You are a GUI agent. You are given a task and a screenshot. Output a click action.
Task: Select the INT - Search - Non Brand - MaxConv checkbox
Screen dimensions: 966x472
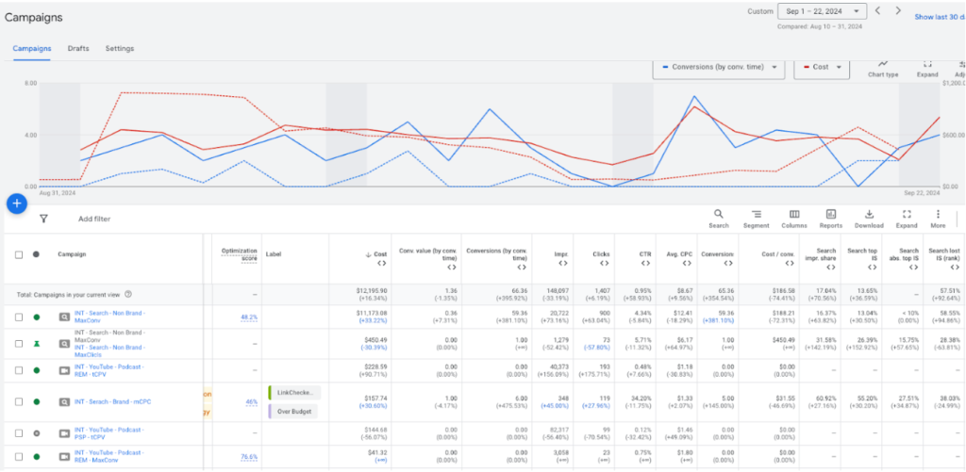click(x=19, y=317)
